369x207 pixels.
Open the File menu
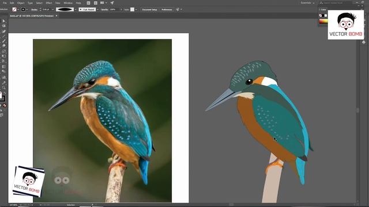pos(5,3)
